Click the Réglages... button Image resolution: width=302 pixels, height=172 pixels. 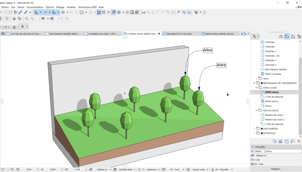[276, 169]
